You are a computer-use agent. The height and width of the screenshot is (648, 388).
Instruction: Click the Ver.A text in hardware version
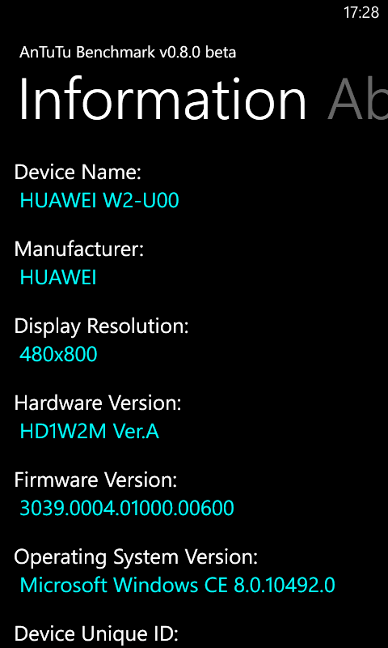[x=136, y=432]
